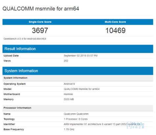Image resolution: width=156 pixels, height=135 pixels.
Task: Click the Mobile watermark logo icon
Action: (129, 125)
